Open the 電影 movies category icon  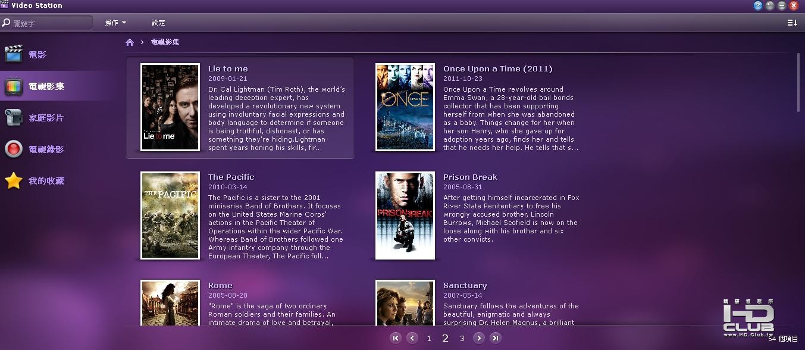pos(14,54)
